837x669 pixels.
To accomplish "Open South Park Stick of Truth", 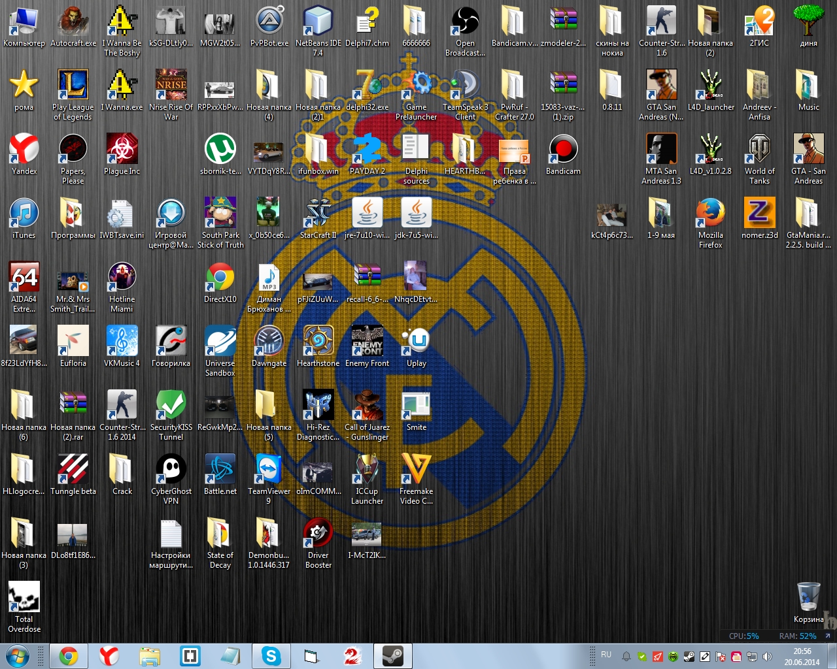I will click(220, 223).
